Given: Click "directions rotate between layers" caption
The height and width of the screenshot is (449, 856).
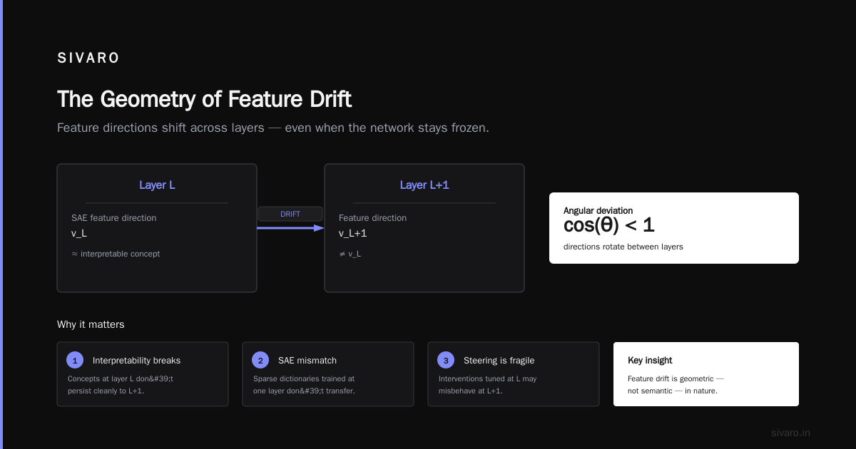Looking at the screenshot, I should coord(623,247).
